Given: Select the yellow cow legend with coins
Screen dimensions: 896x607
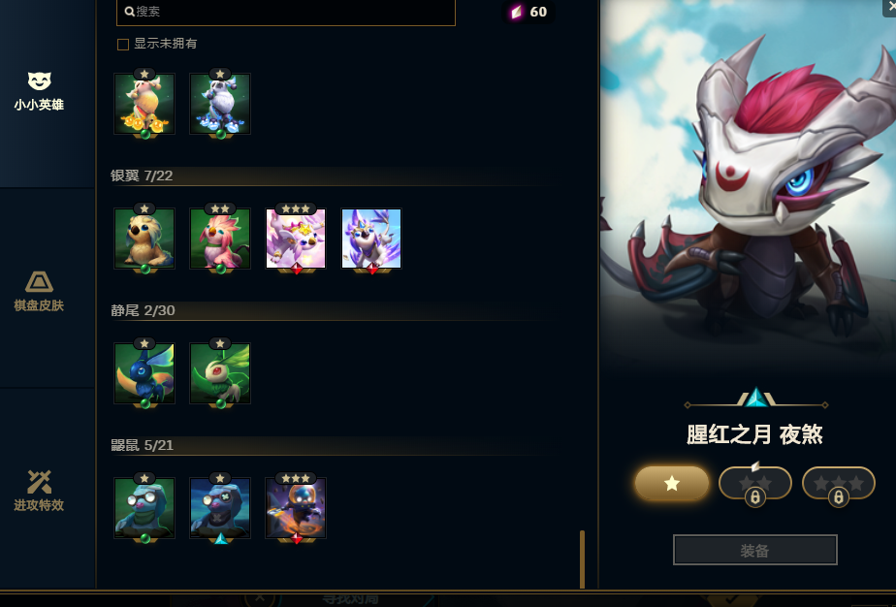Looking at the screenshot, I should click(x=144, y=104).
